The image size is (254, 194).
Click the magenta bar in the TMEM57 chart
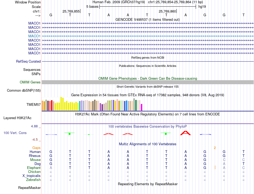(142, 107)
